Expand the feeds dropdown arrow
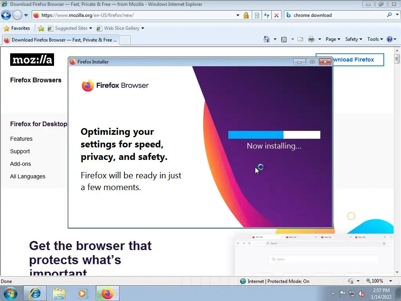This screenshot has height=301, width=401. pyautogui.click(x=293, y=40)
